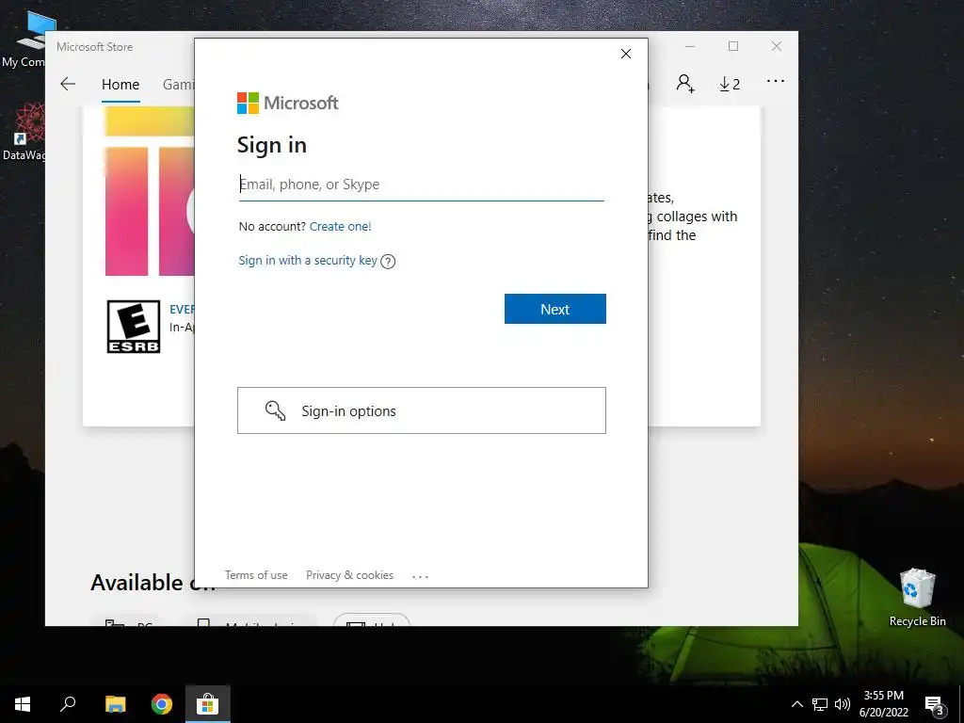Open Sign in with a security key
Image resolution: width=964 pixels, height=723 pixels.
pyautogui.click(x=308, y=260)
